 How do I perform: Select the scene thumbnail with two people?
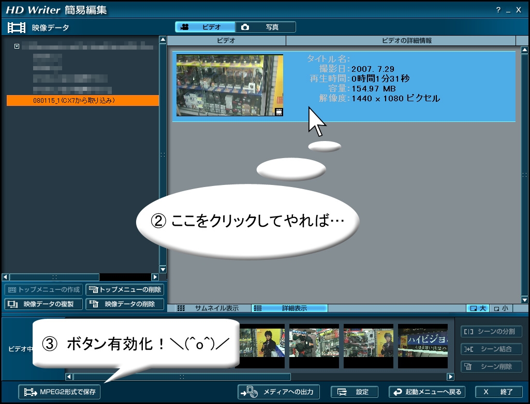(314, 346)
